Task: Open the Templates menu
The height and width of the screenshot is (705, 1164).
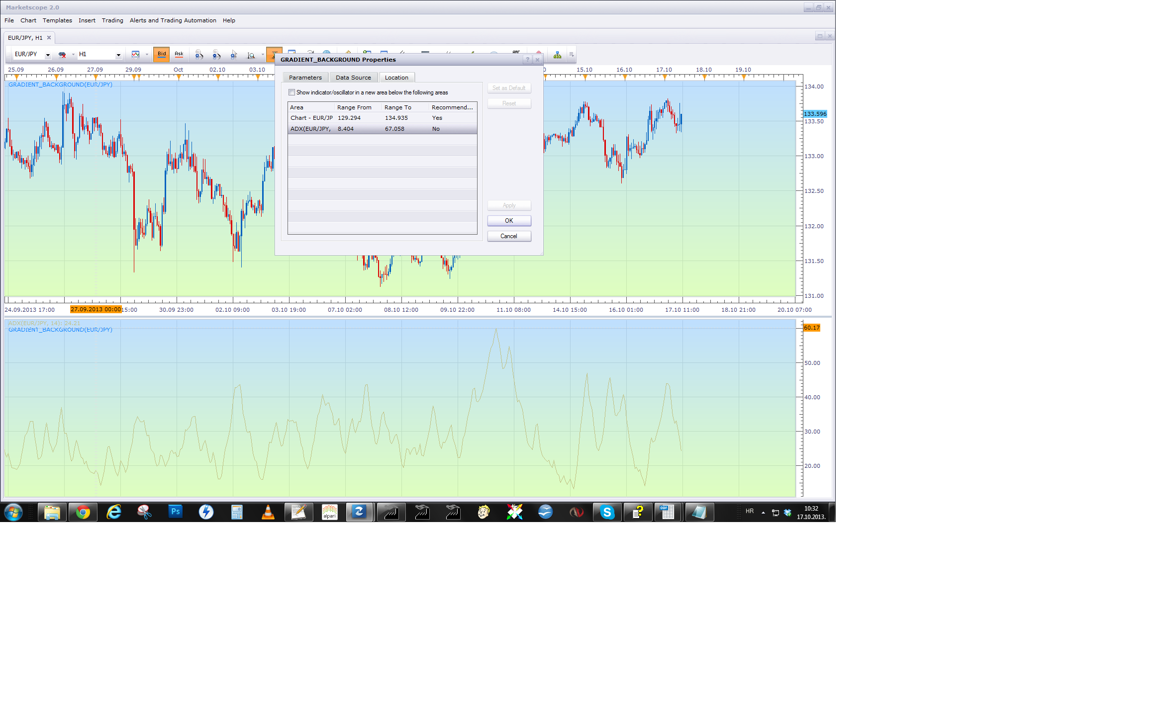Action: click(57, 20)
